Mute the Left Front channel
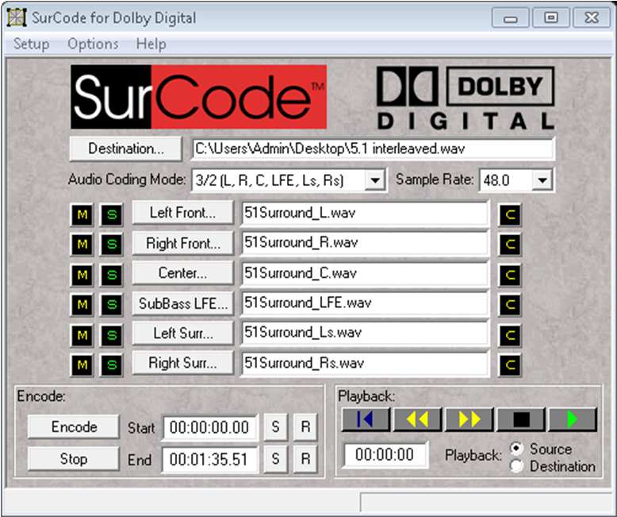The width and height of the screenshot is (617, 517). [82, 214]
